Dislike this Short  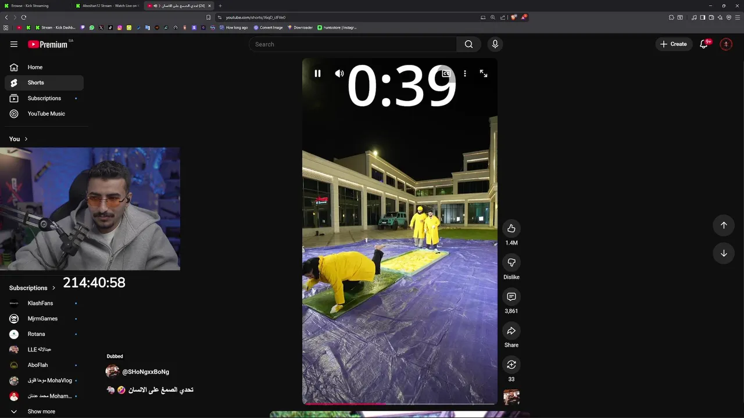(512, 263)
